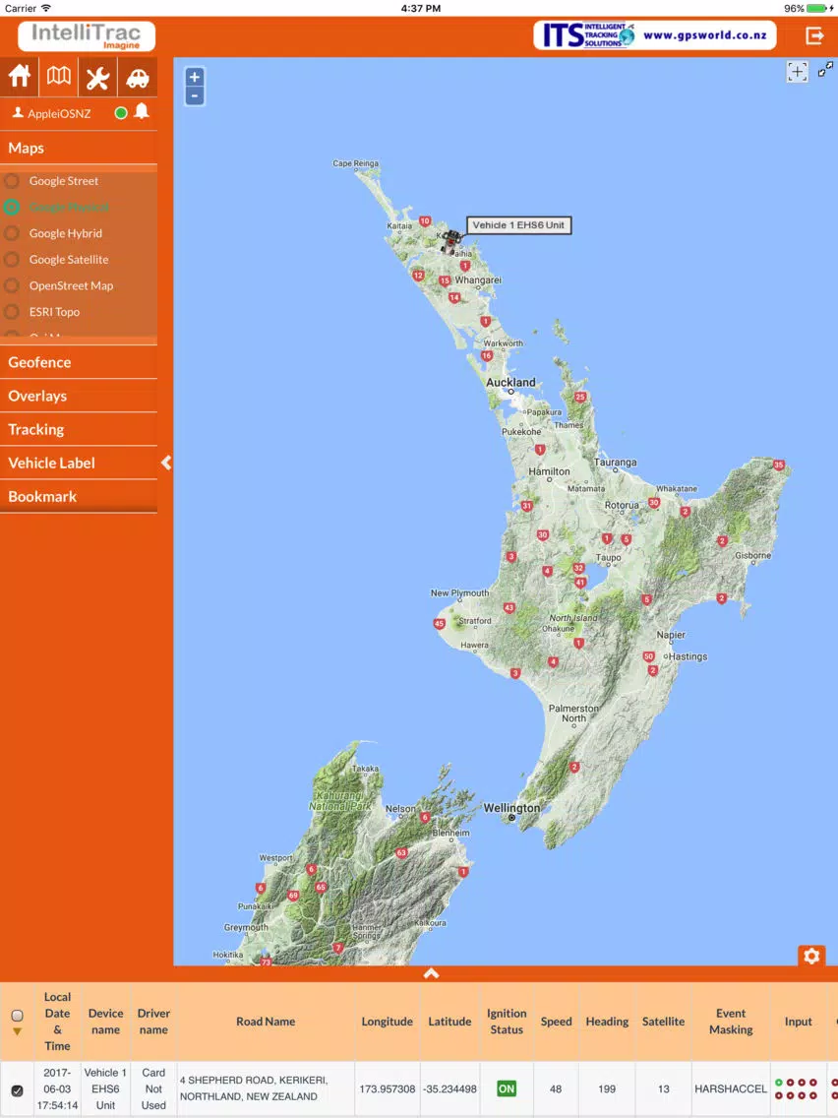Click longitude value 173.957308
838x1118 pixels.
pos(387,1088)
